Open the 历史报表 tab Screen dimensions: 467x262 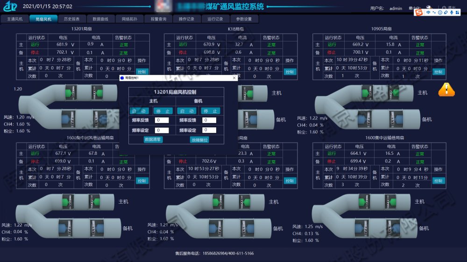point(71,19)
